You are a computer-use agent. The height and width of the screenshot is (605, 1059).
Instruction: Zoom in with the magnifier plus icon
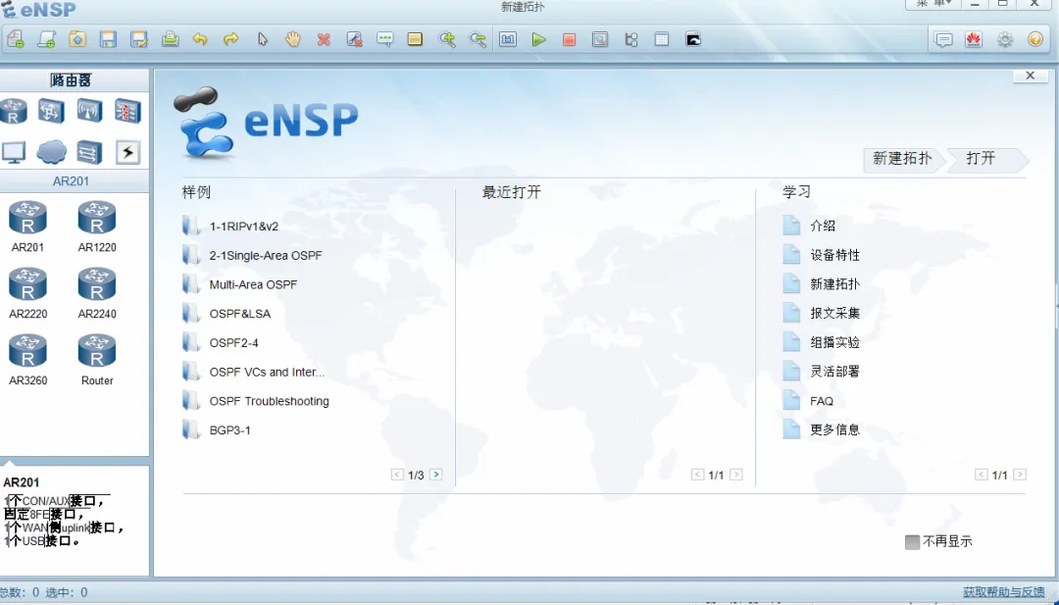coord(447,39)
